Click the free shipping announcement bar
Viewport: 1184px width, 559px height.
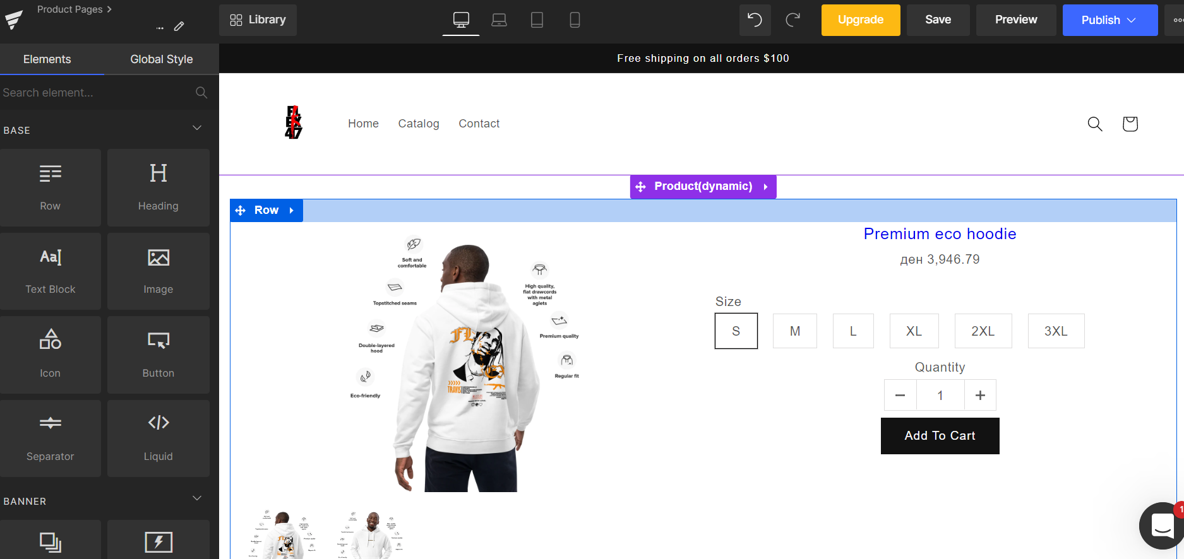click(702, 58)
